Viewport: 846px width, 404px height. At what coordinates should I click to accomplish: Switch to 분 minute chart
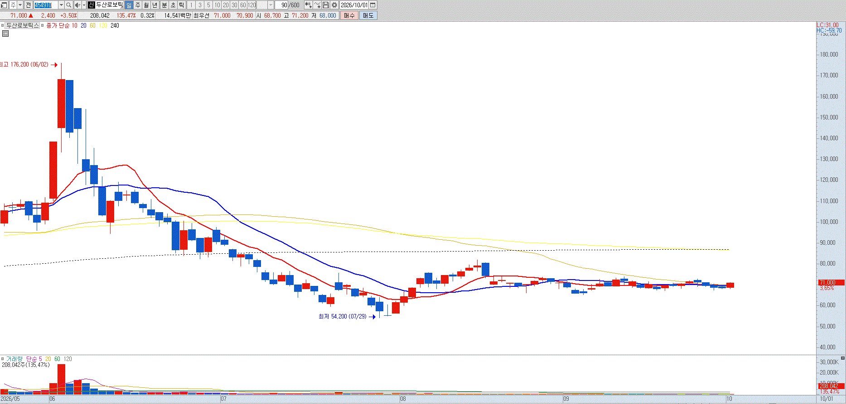pos(164,5)
